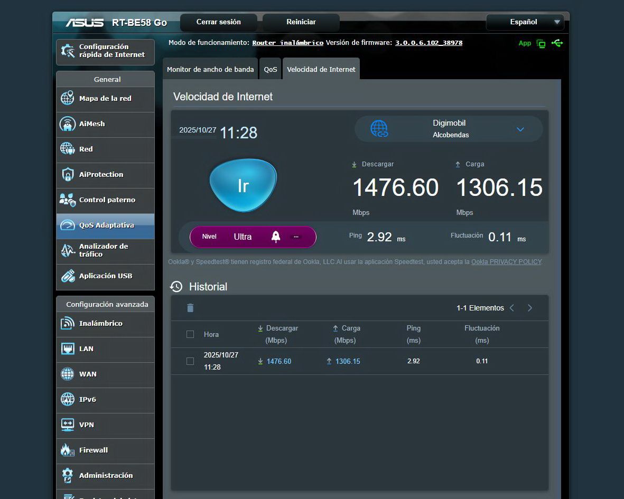Go to next history page chevron
This screenshot has height=499, width=624.
pyautogui.click(x=529, y=308)
